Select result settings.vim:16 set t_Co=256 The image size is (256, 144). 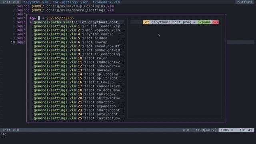(79, 82)
